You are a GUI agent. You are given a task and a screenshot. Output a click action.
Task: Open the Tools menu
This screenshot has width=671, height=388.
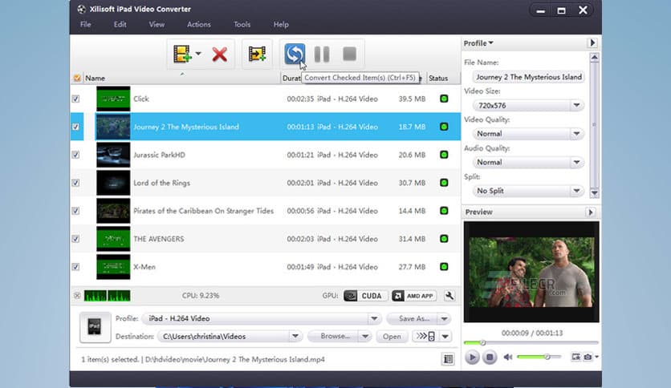(242, 24)
